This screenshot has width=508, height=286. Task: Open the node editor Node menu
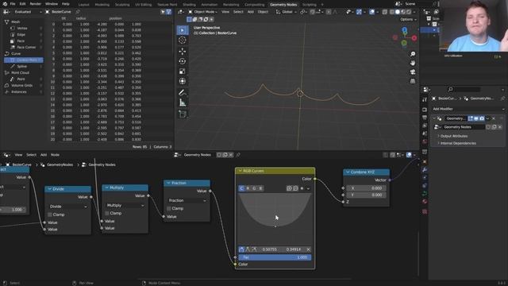(x=55, y=155)
